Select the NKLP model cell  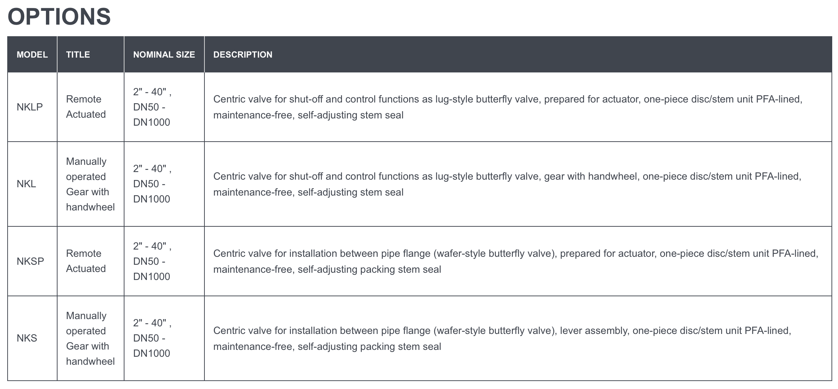tap(30, 107)
